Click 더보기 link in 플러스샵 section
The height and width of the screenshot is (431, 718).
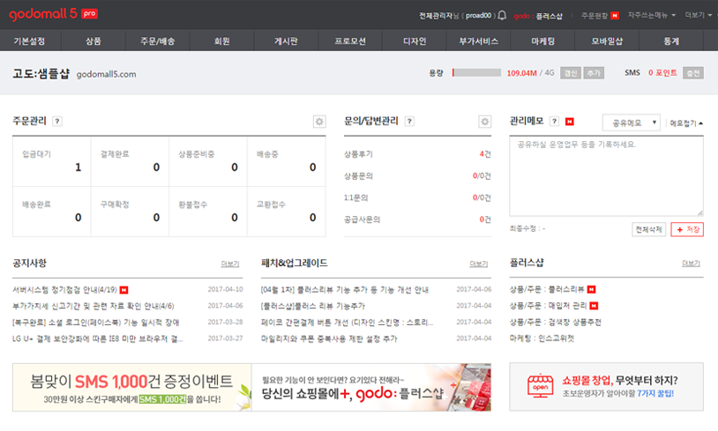pyautogui.click(x=691, y=263)
